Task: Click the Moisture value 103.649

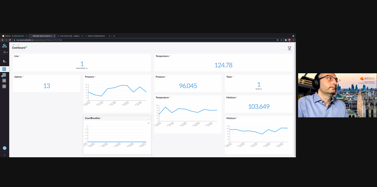Action: pos(259,106)
